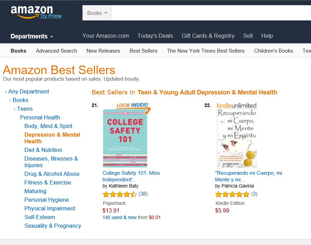Open The New York Times Best Sellers
Viewport: 311px width, 245px height.
click(206, 51)
